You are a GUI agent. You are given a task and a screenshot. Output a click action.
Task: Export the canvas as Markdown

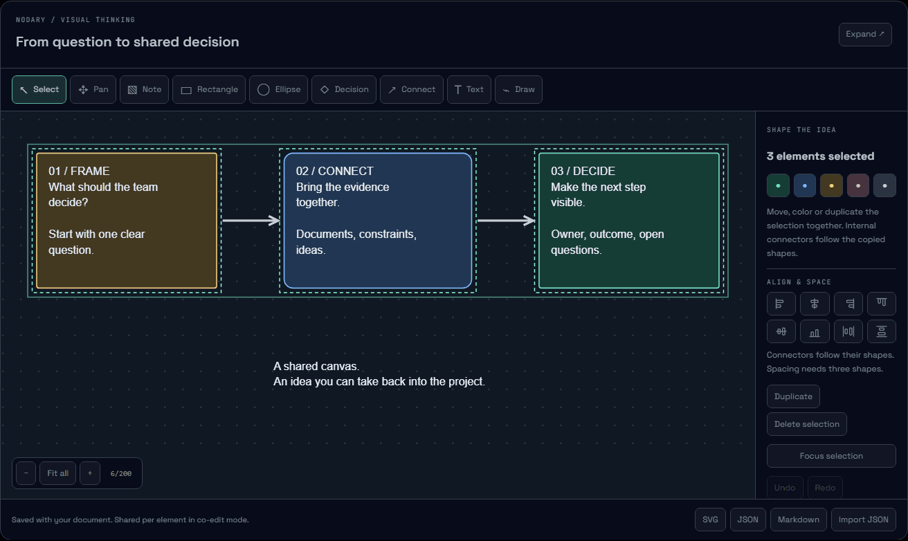pyautogui.click(x=798, y=520)
